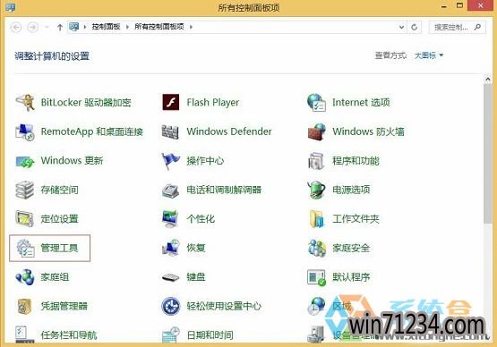Click the 日期和时间 link
Viewport: 497px width, 347px height.
210,335
